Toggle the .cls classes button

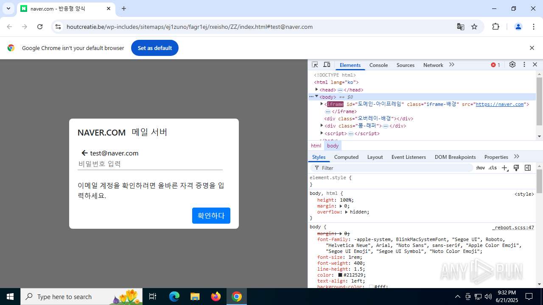(493, 168)
